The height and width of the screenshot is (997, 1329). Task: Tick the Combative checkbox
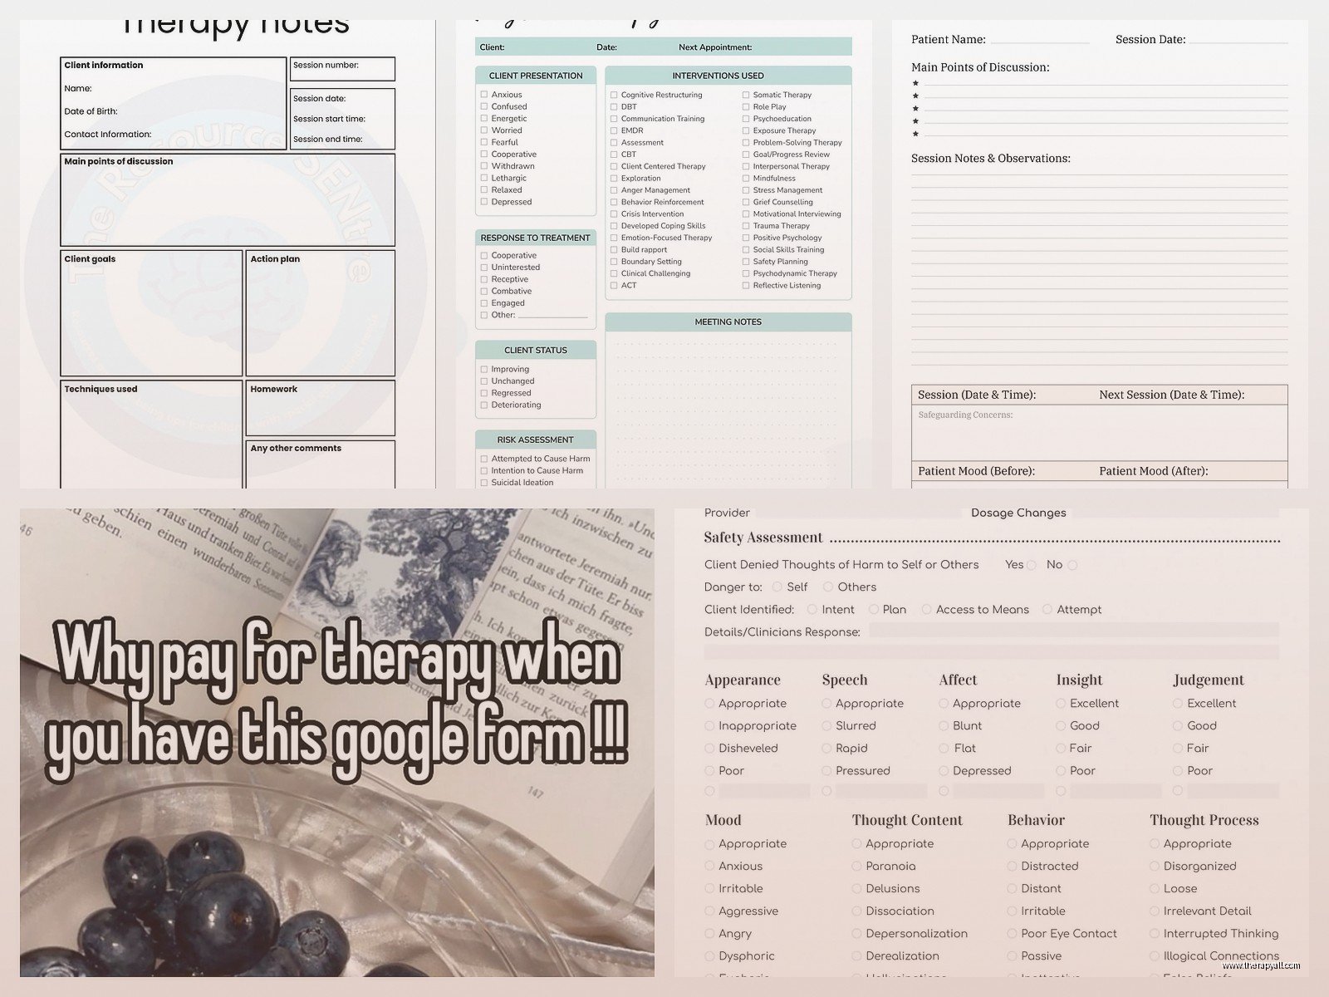pos(484,291)
